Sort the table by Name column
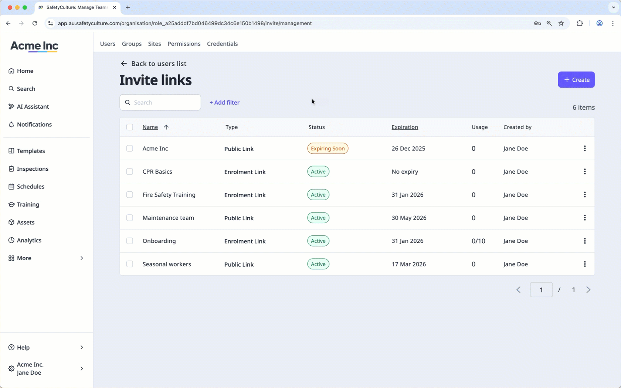Image resolution: width=621 pixels, height=388 pixels. point(150,127)
